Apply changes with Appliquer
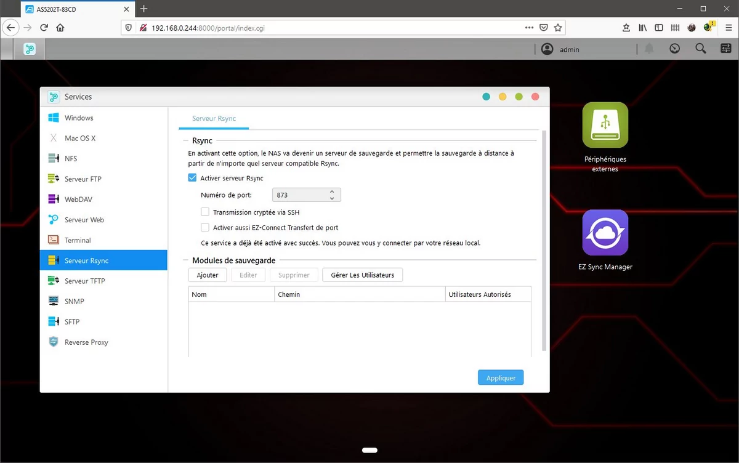Screen dimensions: 739x463 pos(501,377)
